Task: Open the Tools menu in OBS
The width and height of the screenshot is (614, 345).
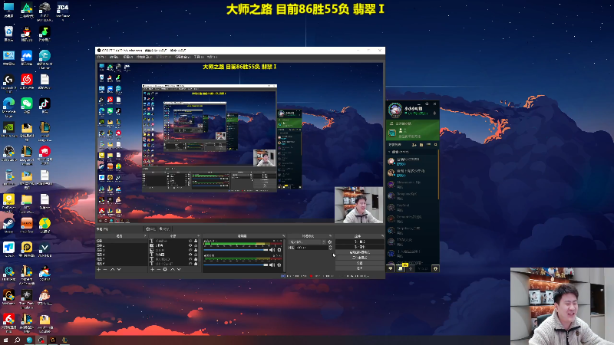Action: [199, 57]
